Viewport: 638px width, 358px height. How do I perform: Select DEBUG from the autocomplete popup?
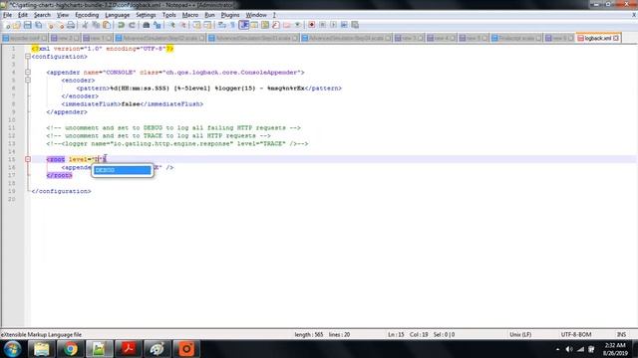pos(122,170)
